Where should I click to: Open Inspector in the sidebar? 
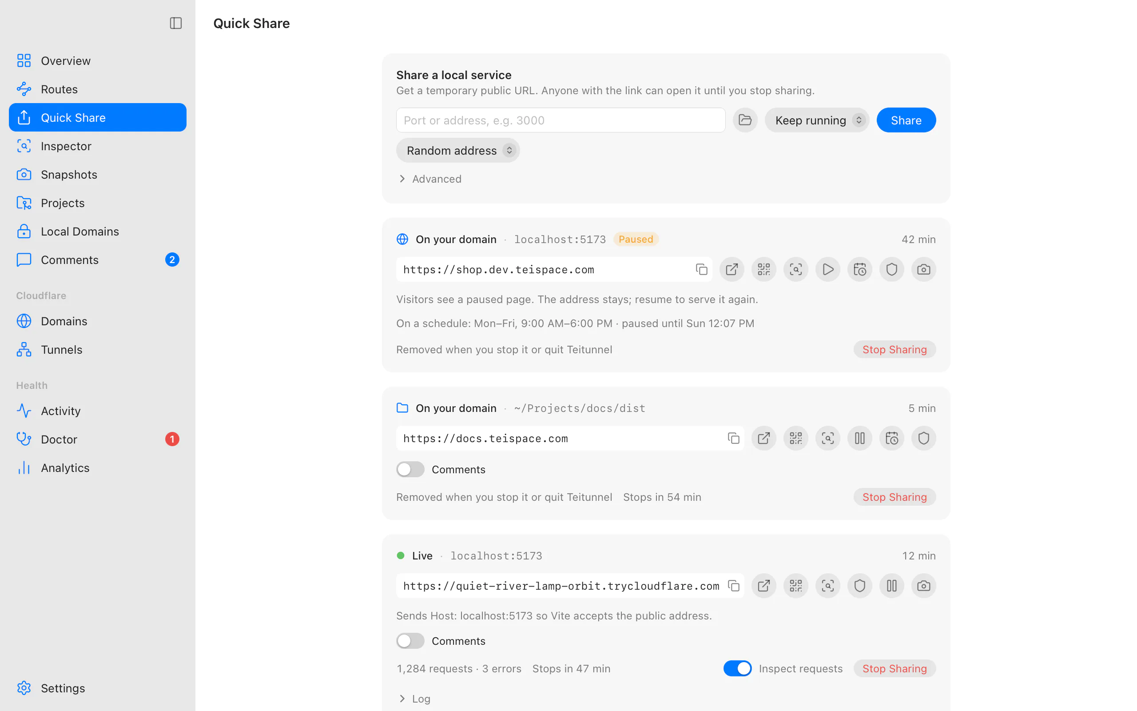(98, 146)
